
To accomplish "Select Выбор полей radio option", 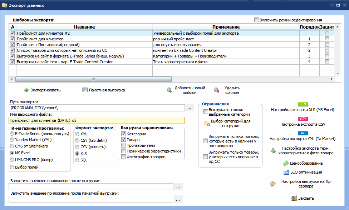I will (12, 167).
